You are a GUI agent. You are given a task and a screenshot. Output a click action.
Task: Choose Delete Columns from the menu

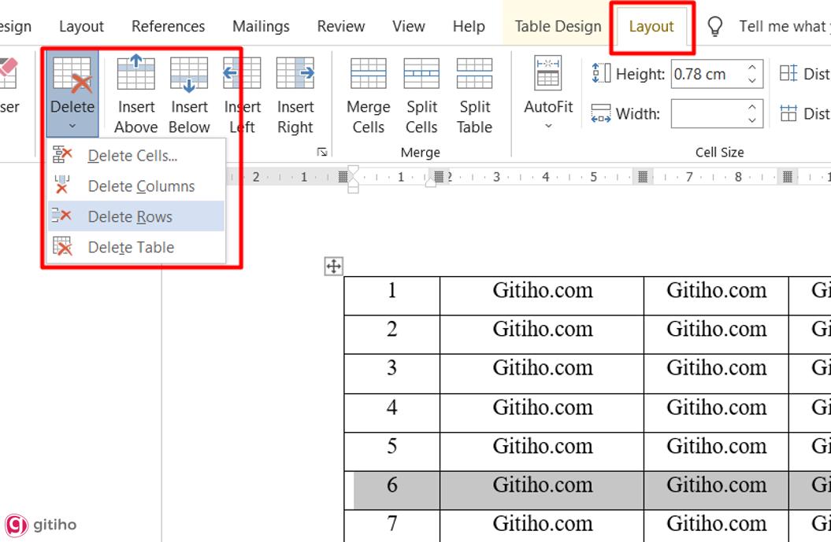click(136, 186)
